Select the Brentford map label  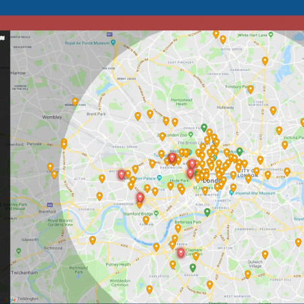pyautogui.click(x=47, y=211)
